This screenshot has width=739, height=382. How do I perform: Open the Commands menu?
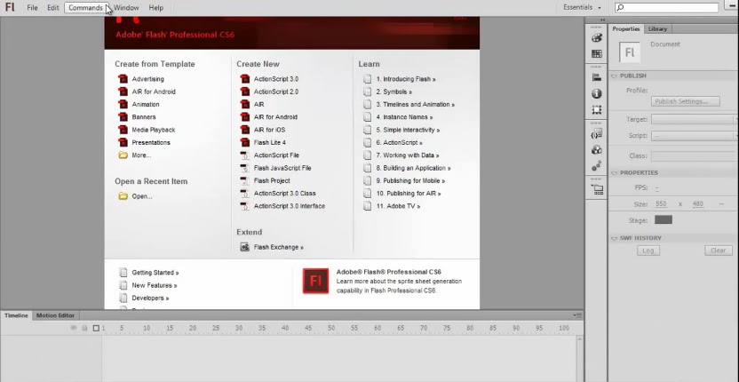tap(85, 7)
